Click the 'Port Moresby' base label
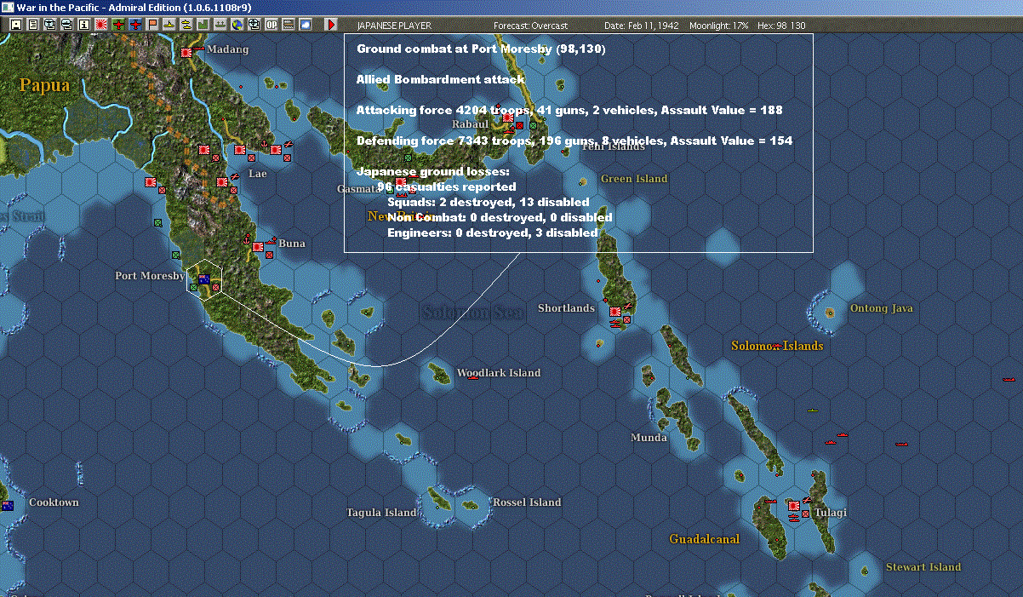The width and height of the screenshot is (1023, 597). pyautogui.click(x=150, y=276)
